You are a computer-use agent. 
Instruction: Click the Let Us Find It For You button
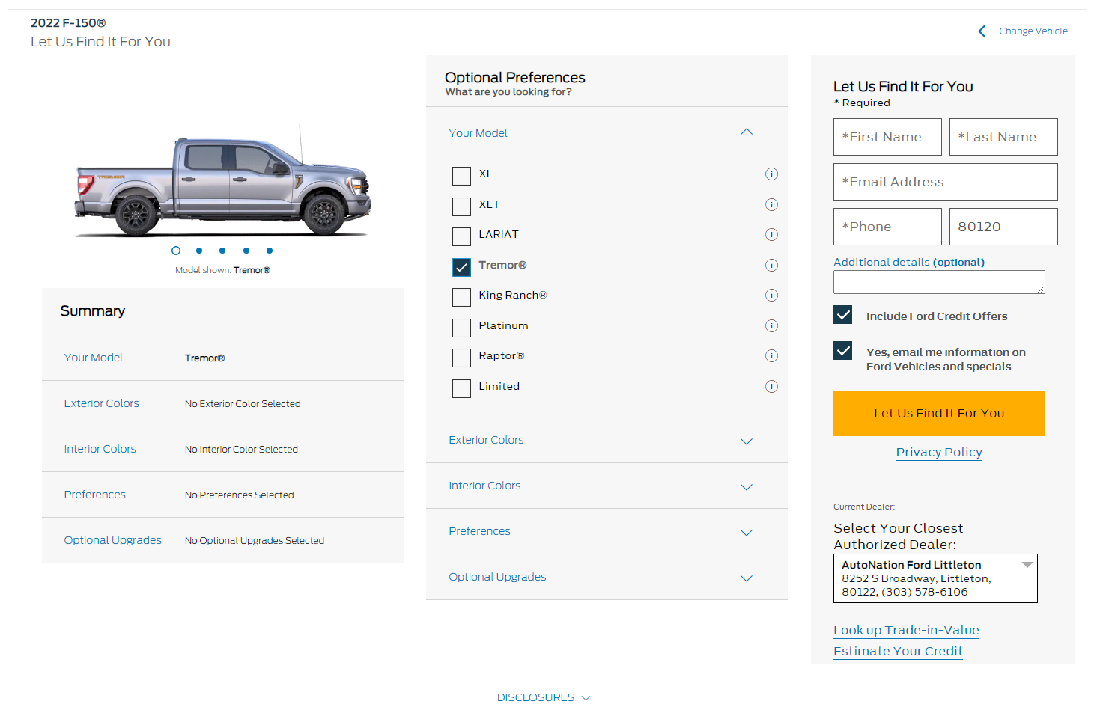click(x=939, y=414)
